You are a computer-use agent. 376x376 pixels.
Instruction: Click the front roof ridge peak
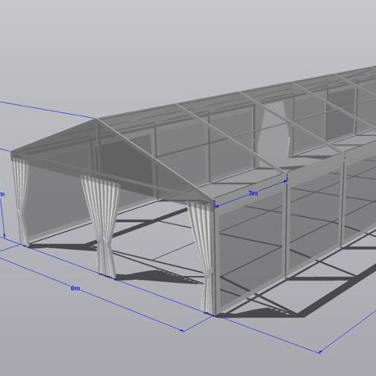pyautogui.click(x=96, y=119)
